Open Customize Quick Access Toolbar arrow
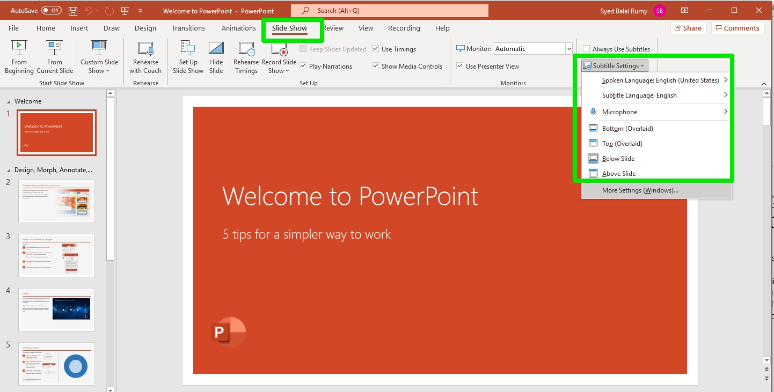Screen dimensions: 774x392 pos(140,11)
